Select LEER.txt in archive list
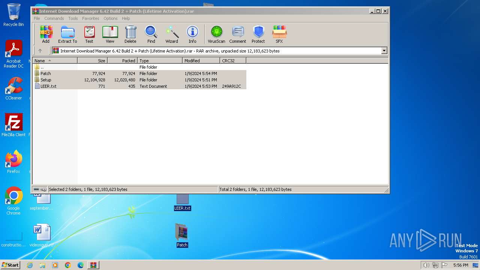The width and height of the screenshot is (480, 270). (x=139, y=86)
